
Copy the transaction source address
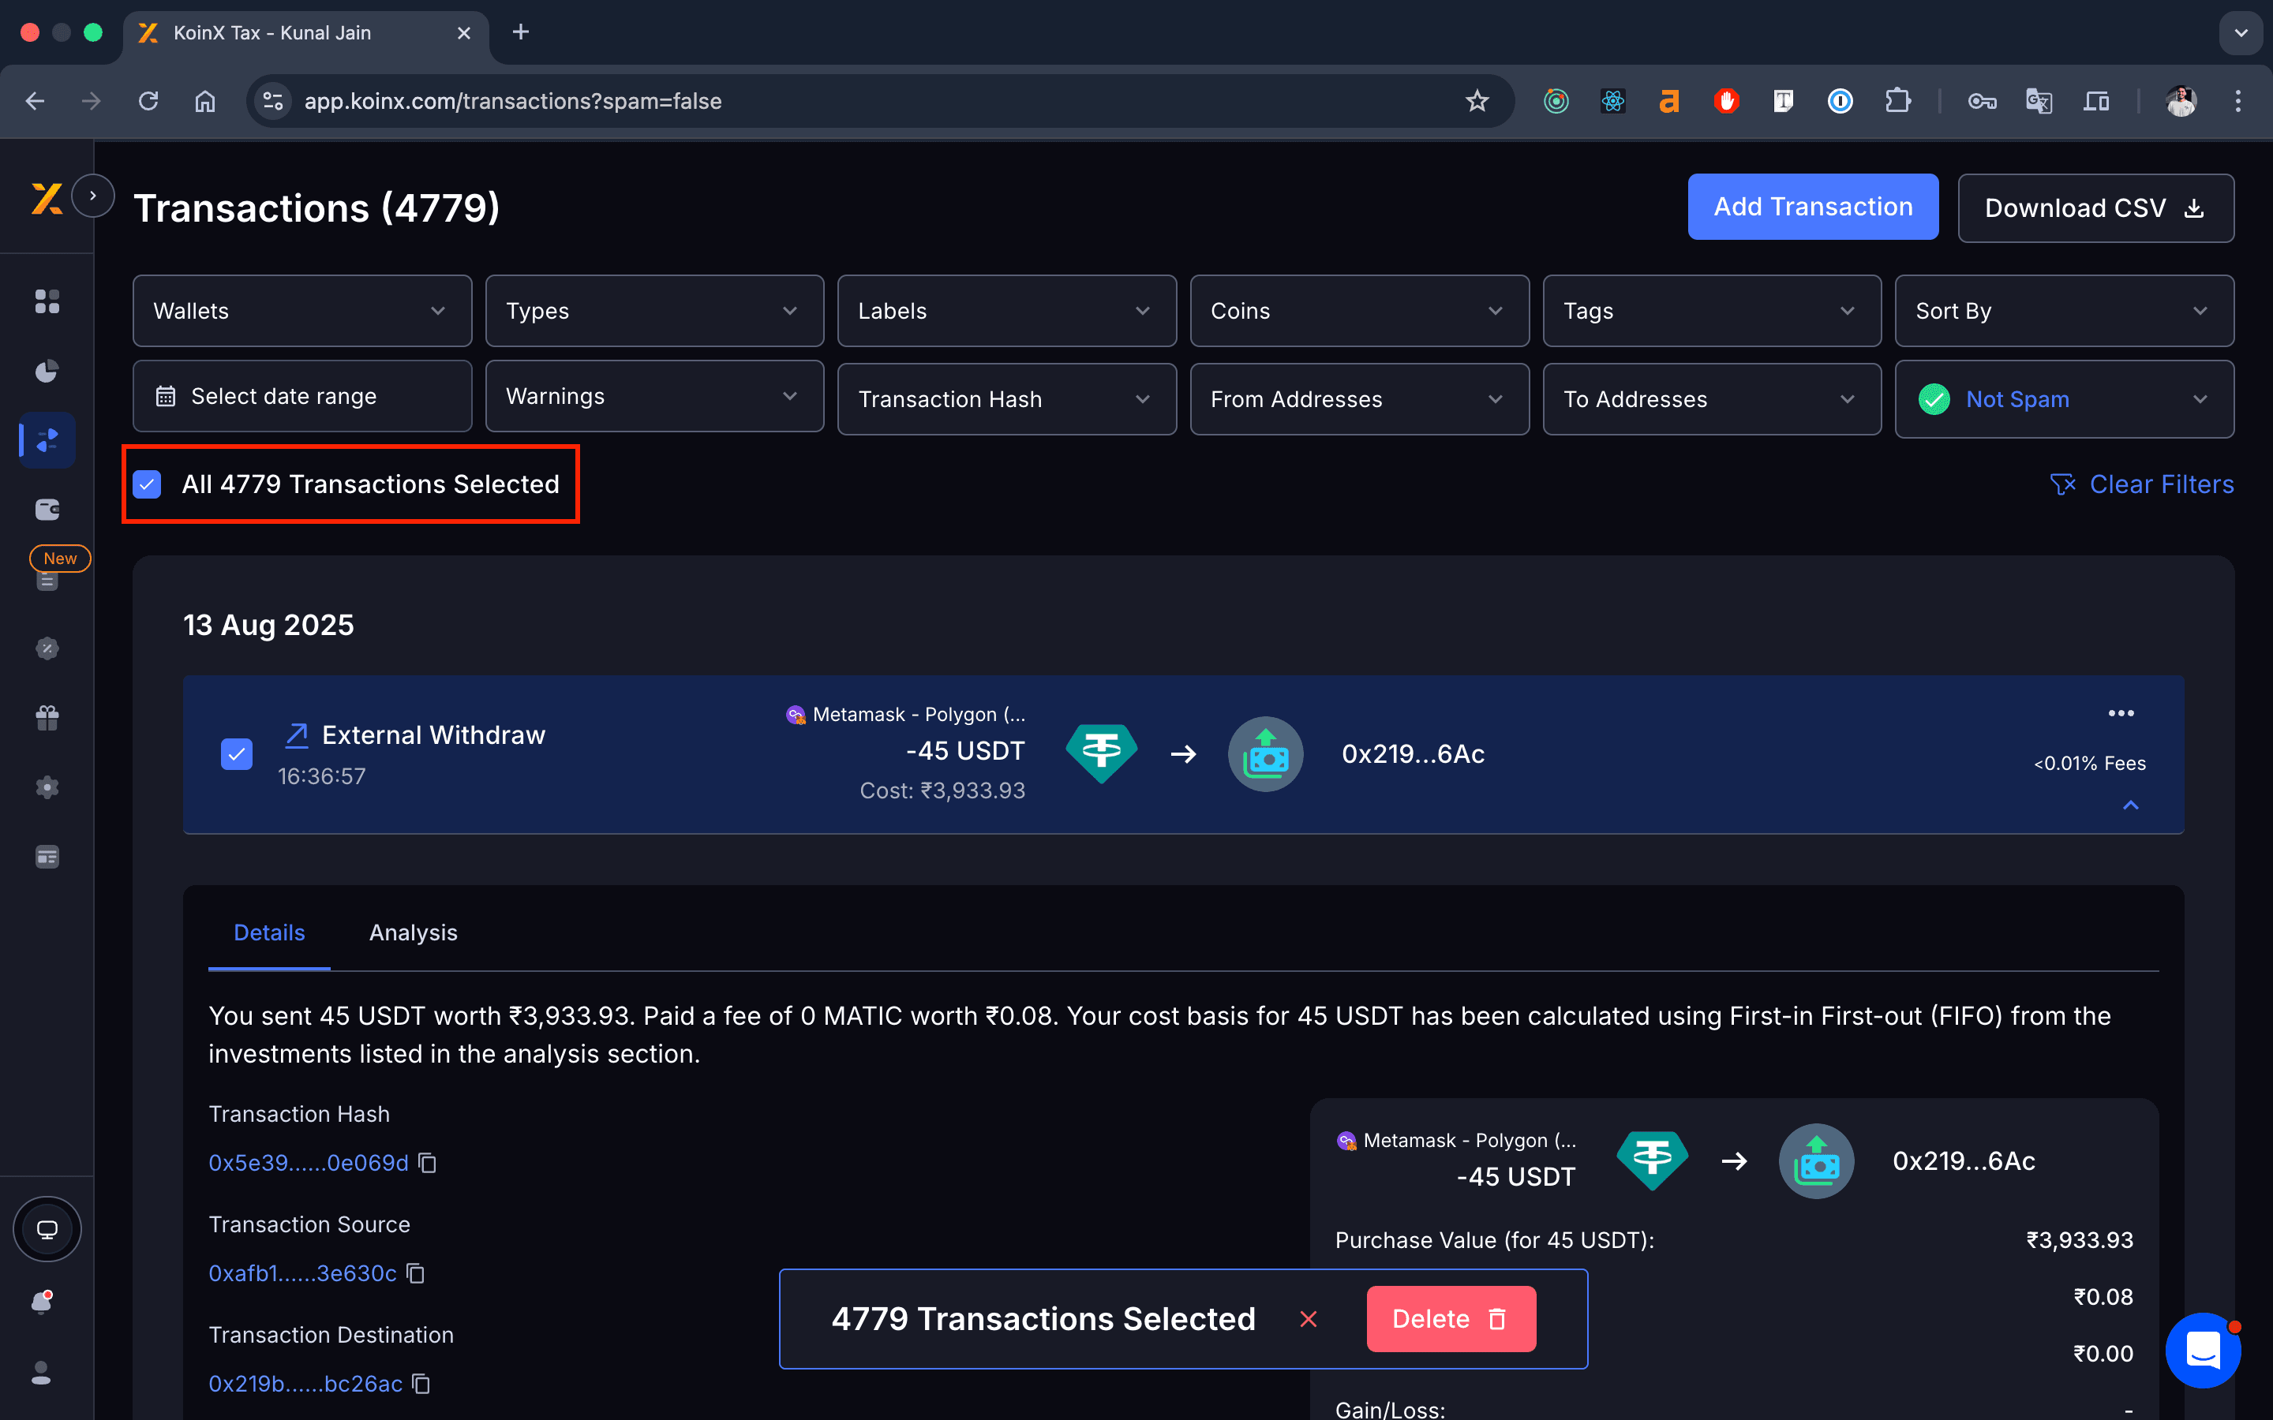coord(416,1273)
